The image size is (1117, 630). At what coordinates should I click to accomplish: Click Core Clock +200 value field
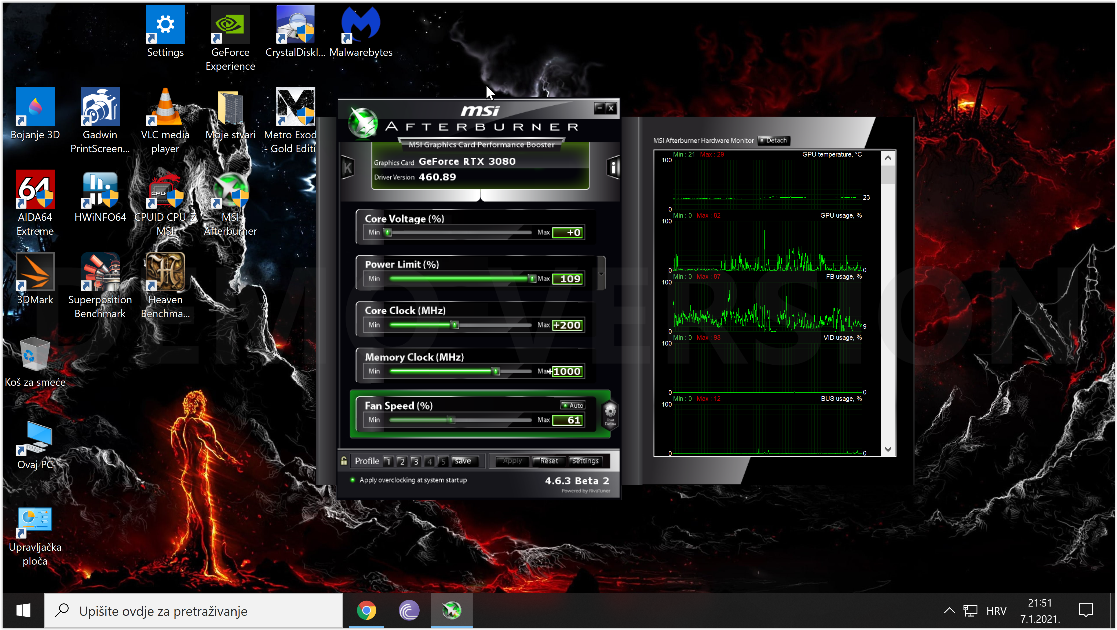[x=568, y=325]
